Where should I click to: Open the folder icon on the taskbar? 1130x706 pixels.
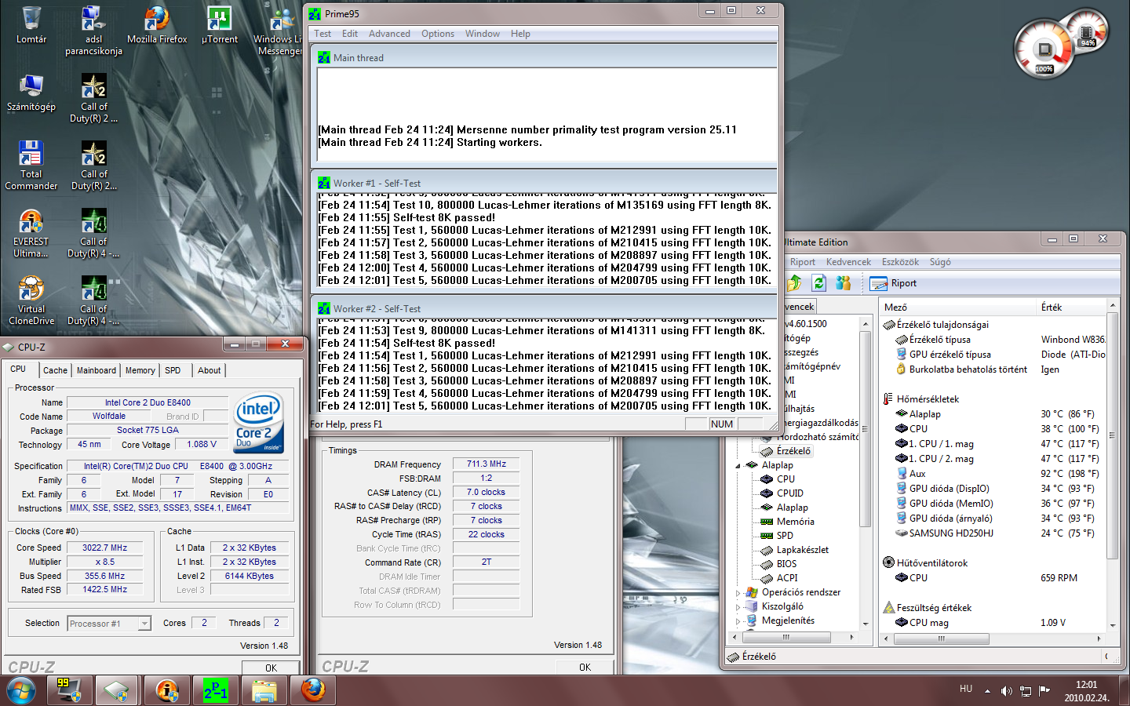pos(264,690)
